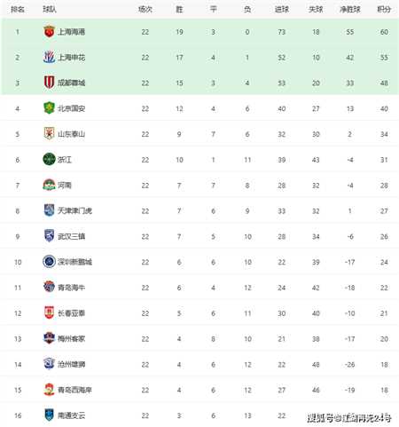This screenshot has height=427, width=399.
Task: Open the 天津津门虎 blue crest
Action: tap(49, 210)
